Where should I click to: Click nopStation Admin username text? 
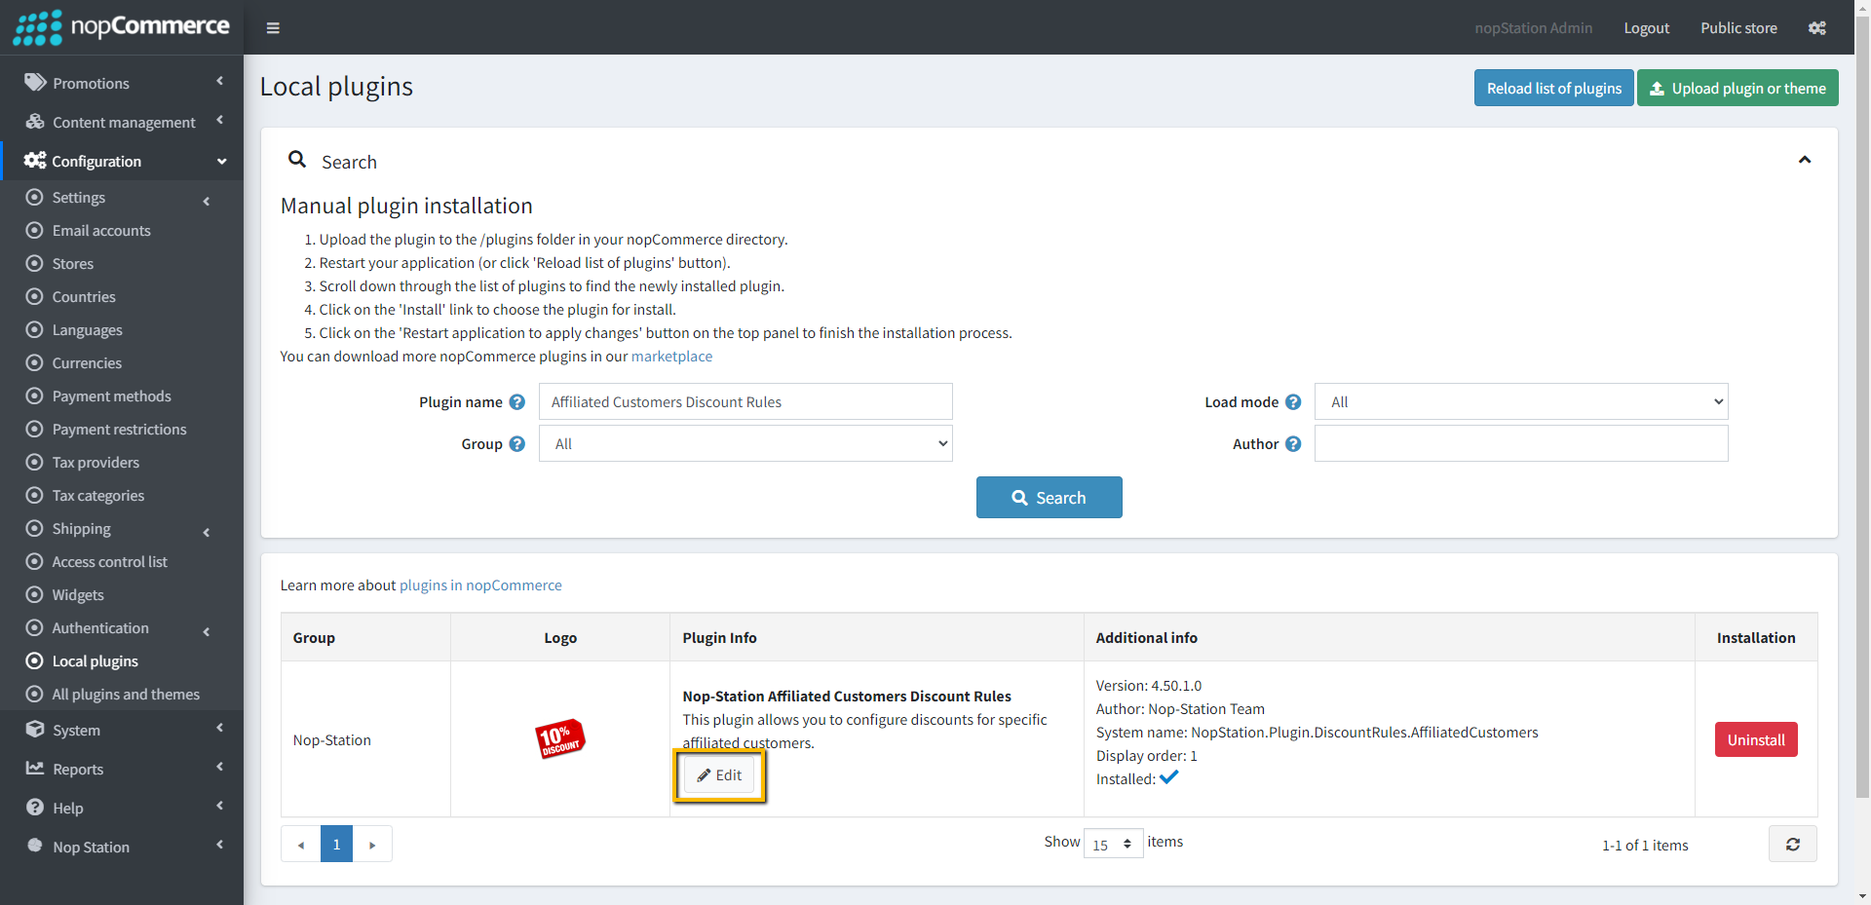[1533, 28]
